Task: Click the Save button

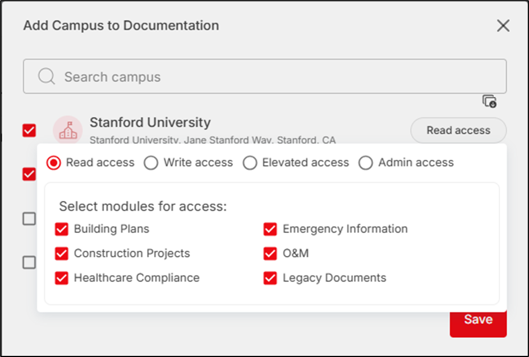Action: pos(478,321)
